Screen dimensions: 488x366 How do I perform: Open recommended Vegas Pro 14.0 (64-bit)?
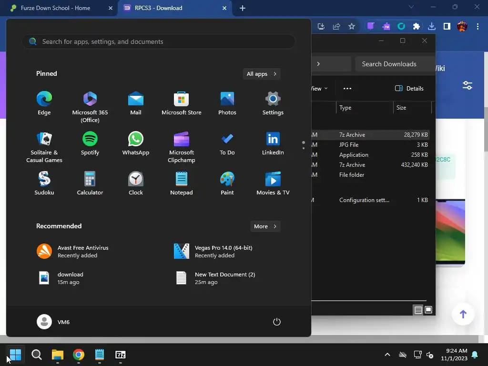pyautogui.click(x=213, y=252)
